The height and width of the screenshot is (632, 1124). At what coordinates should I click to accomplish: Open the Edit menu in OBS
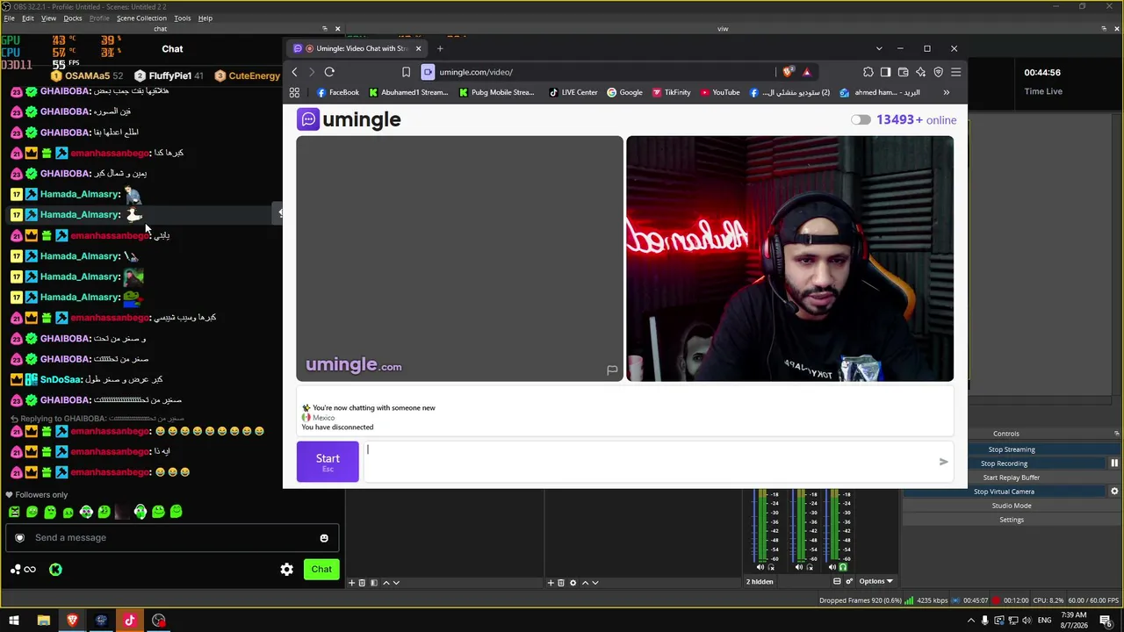[28, 18]
